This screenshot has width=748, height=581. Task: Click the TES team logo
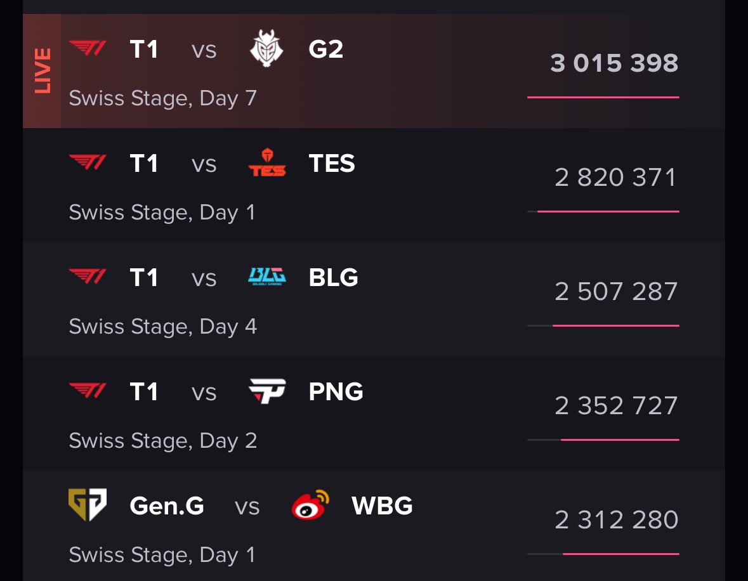tap(267, 162)
